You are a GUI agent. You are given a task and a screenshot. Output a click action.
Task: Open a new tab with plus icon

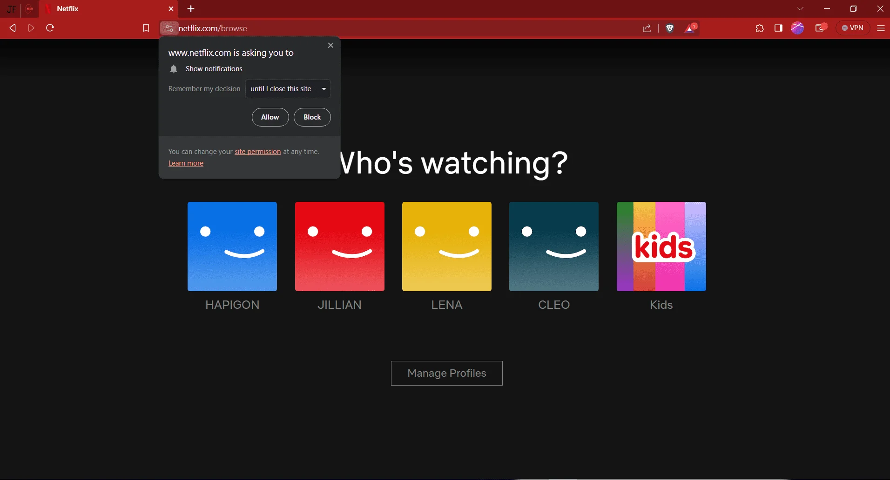coord(191,9)
